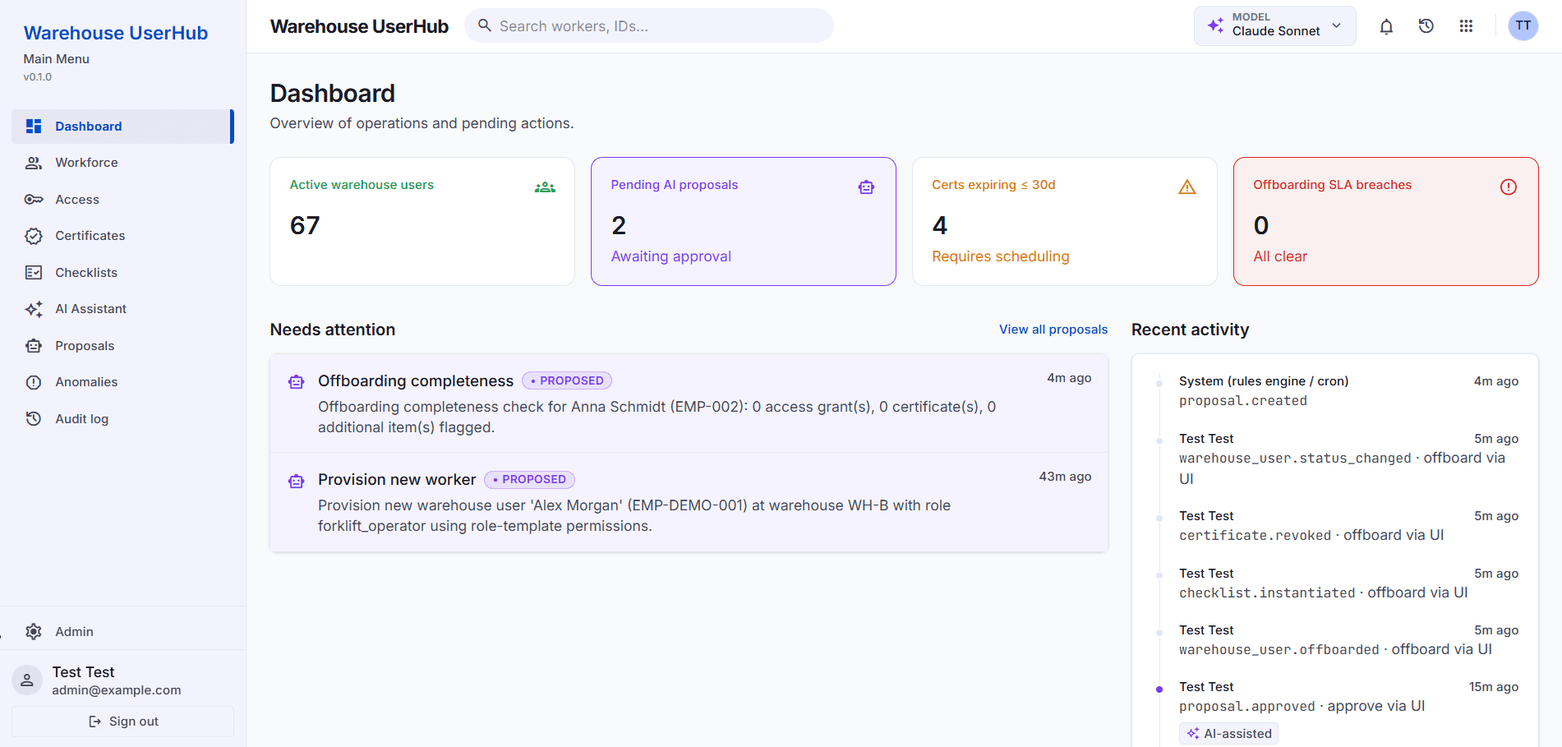
Task: Click the robot icon beside Provision new worker
Action: click(x=297, y=481)
